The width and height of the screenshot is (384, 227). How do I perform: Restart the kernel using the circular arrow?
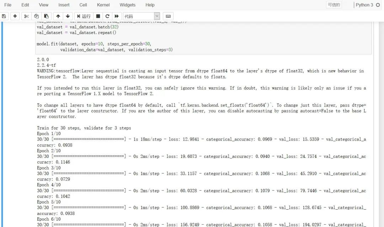107,16
